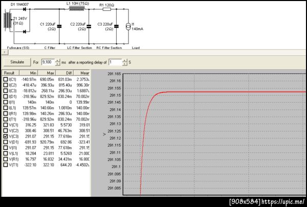Click the 291.15 axis label on graph
Image resolution: width=307 pixels, height=207 pixels.
coord(115,95)
